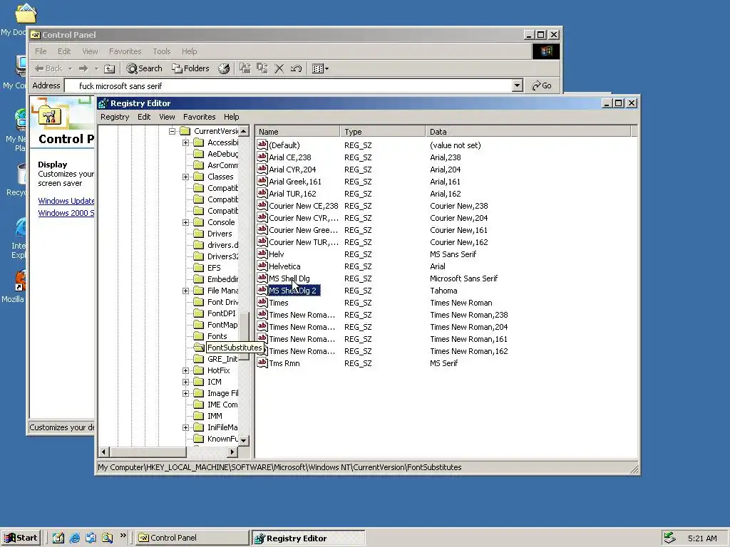Open the Edit menu in Registry Editor
Image resolution: width=730 pixels, height=547 pixels.
click(144, 117)
